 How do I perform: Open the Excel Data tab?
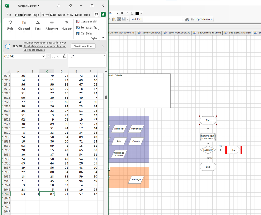pyautogui.click(x=53, y=15)
